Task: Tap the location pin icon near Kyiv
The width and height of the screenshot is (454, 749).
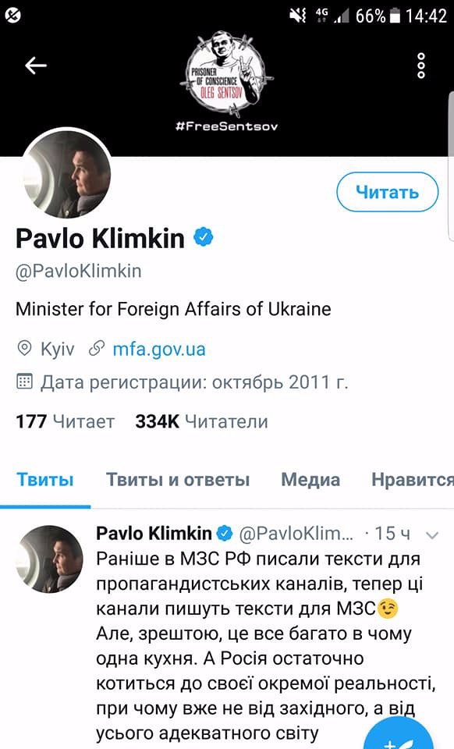Action: pyautogui.click(x=24, y=348)
